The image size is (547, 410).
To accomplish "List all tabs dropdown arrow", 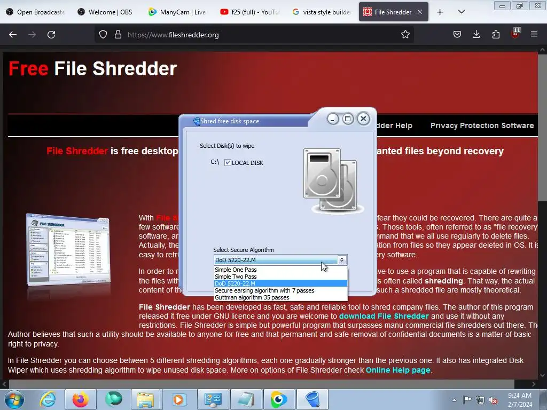I will (461, 12).
